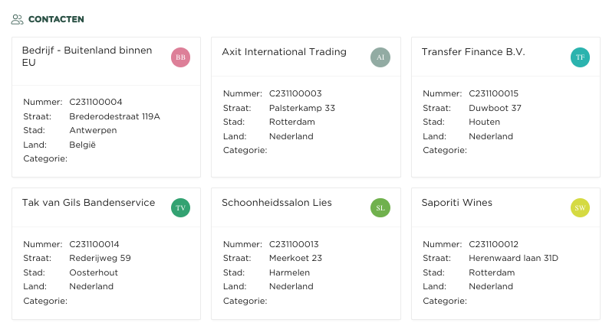This screenshot has height=326, width=609.
Task: Open Axit International Trading contact
Action: [x=284, y=52]
